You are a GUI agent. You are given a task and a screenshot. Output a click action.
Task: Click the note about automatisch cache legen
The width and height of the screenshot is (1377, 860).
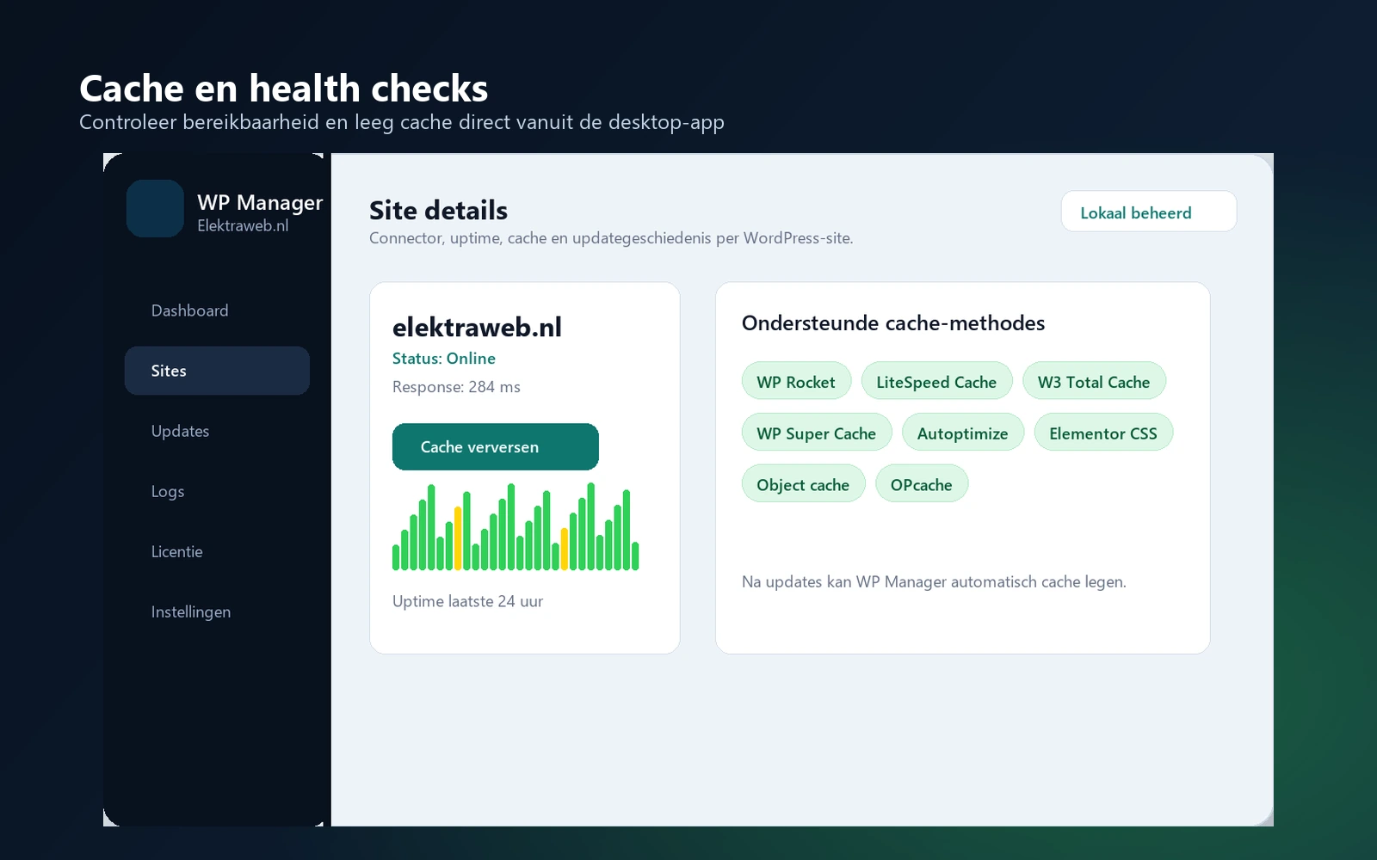934,582
